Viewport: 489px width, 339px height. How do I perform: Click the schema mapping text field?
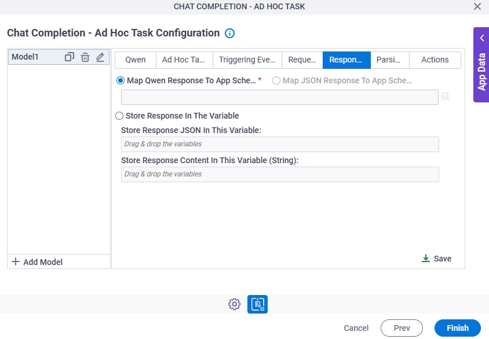pos(280,97)
